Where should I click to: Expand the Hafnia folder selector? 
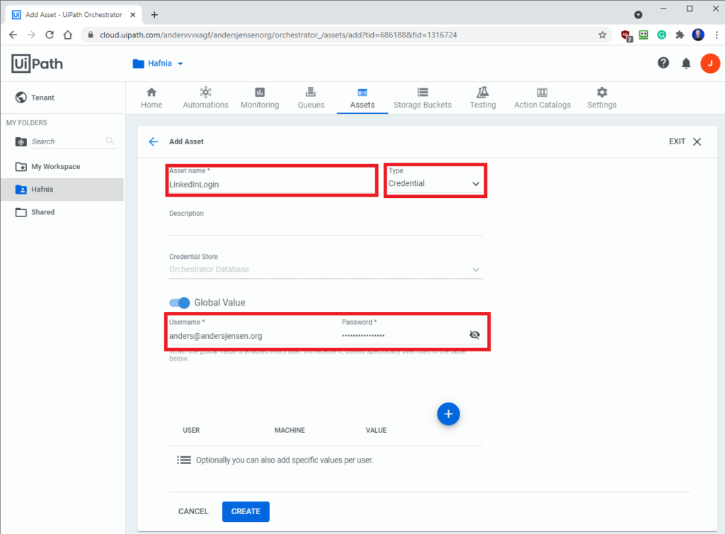[158, 63]
